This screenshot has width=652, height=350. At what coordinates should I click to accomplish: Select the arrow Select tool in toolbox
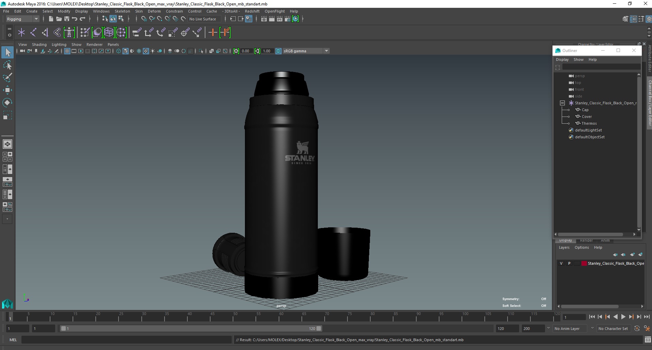[7, 52]
